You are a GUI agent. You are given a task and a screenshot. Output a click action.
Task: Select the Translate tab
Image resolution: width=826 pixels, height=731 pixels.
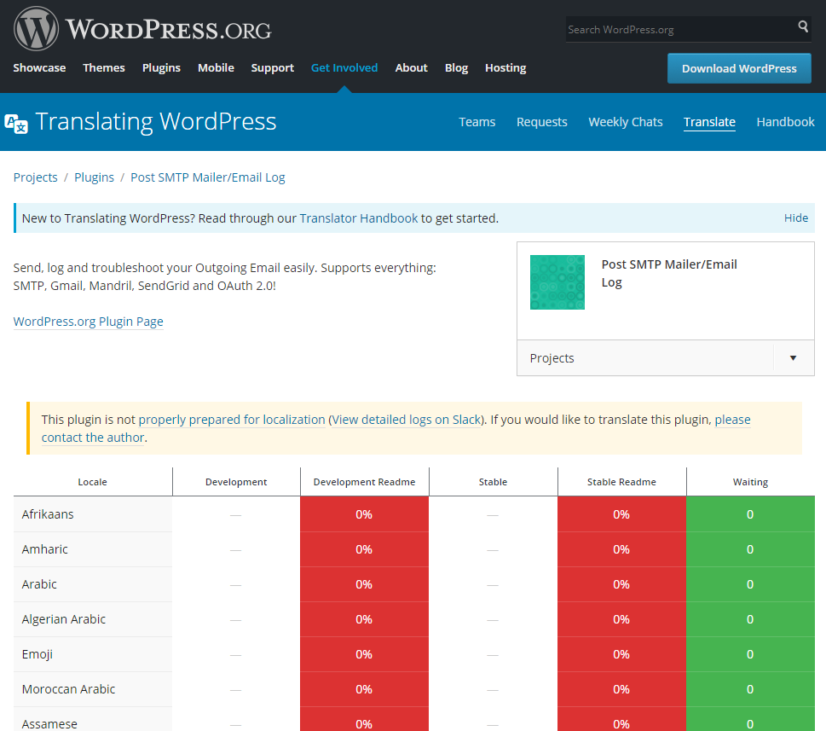pos(709,122)
